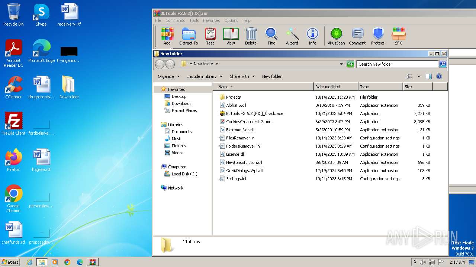This screenshot has height=267, width=476.
Task: Run VirusScan from WinRAR toolbar
Action: point(336,36)
